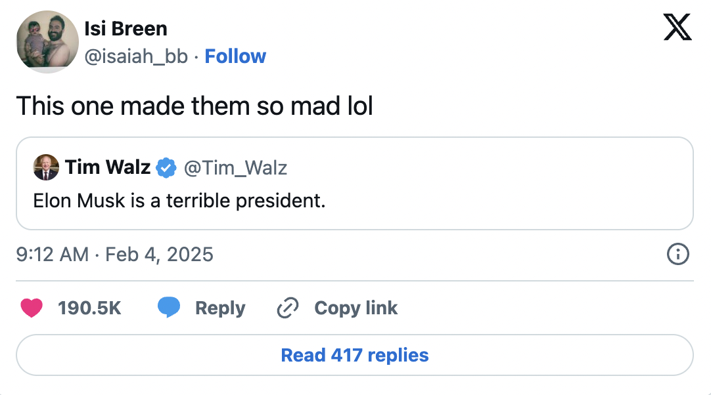This screenshot has height=395, width=711.
Task: Click the Tim Walz name in quote
Action: 107,168
